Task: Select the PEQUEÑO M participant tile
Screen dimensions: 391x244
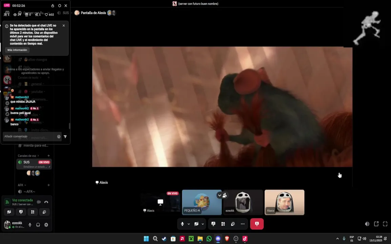Action: tap(202, 202)
